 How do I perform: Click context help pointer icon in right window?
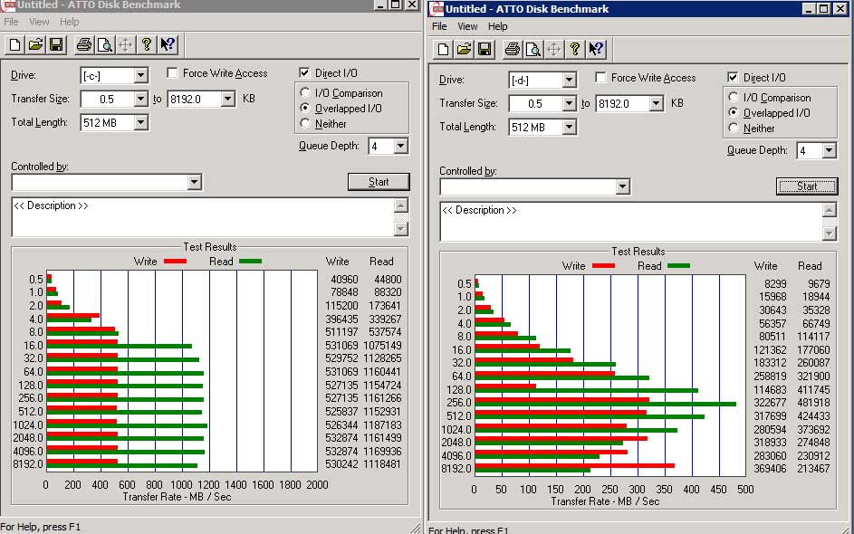coord(595,50)
